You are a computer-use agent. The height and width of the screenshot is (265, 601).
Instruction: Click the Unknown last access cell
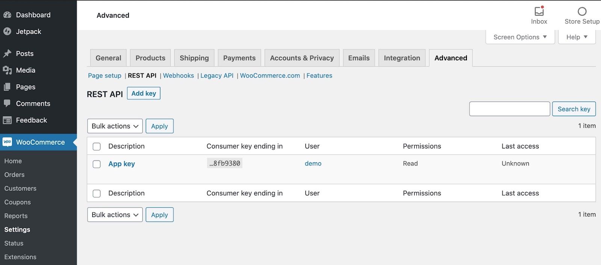point(515,163)
